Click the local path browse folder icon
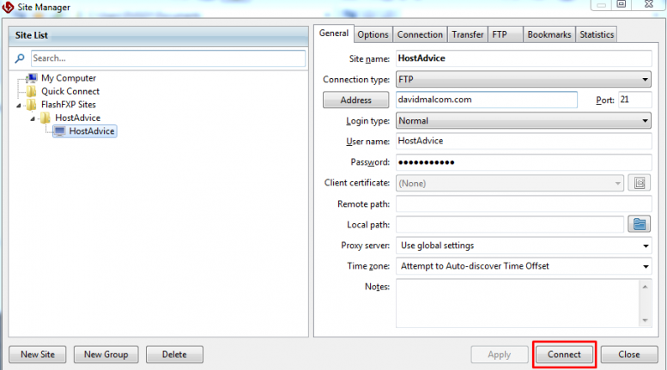This screenshot has height=370, width=667. [x=639, y=224]
